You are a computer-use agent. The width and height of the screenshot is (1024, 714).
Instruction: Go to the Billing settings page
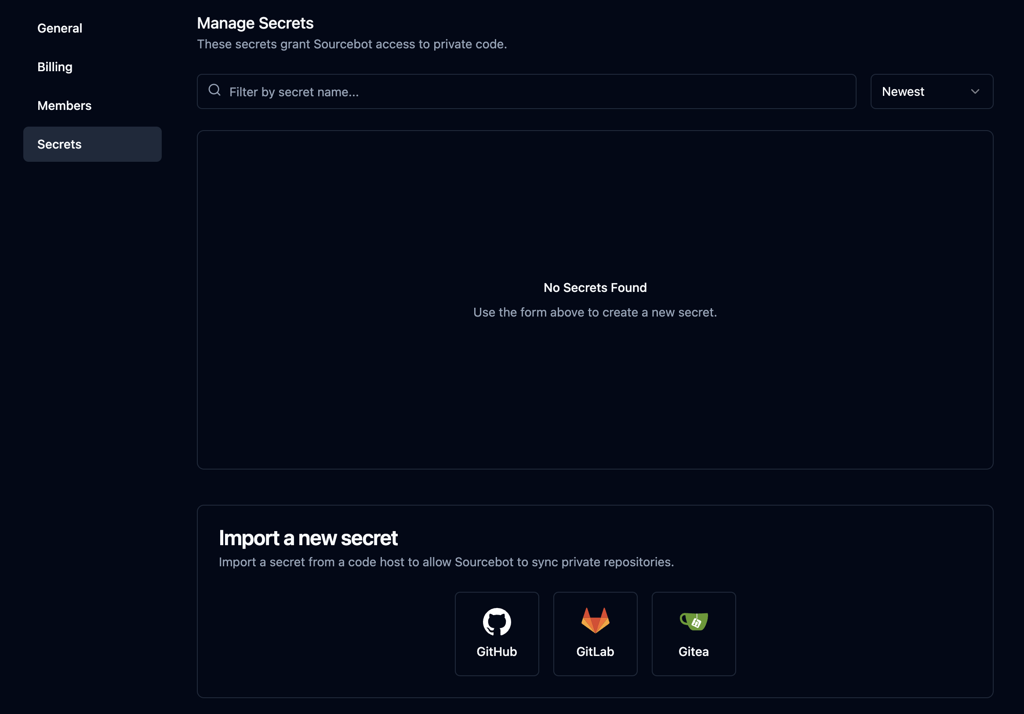coord(55,67)
